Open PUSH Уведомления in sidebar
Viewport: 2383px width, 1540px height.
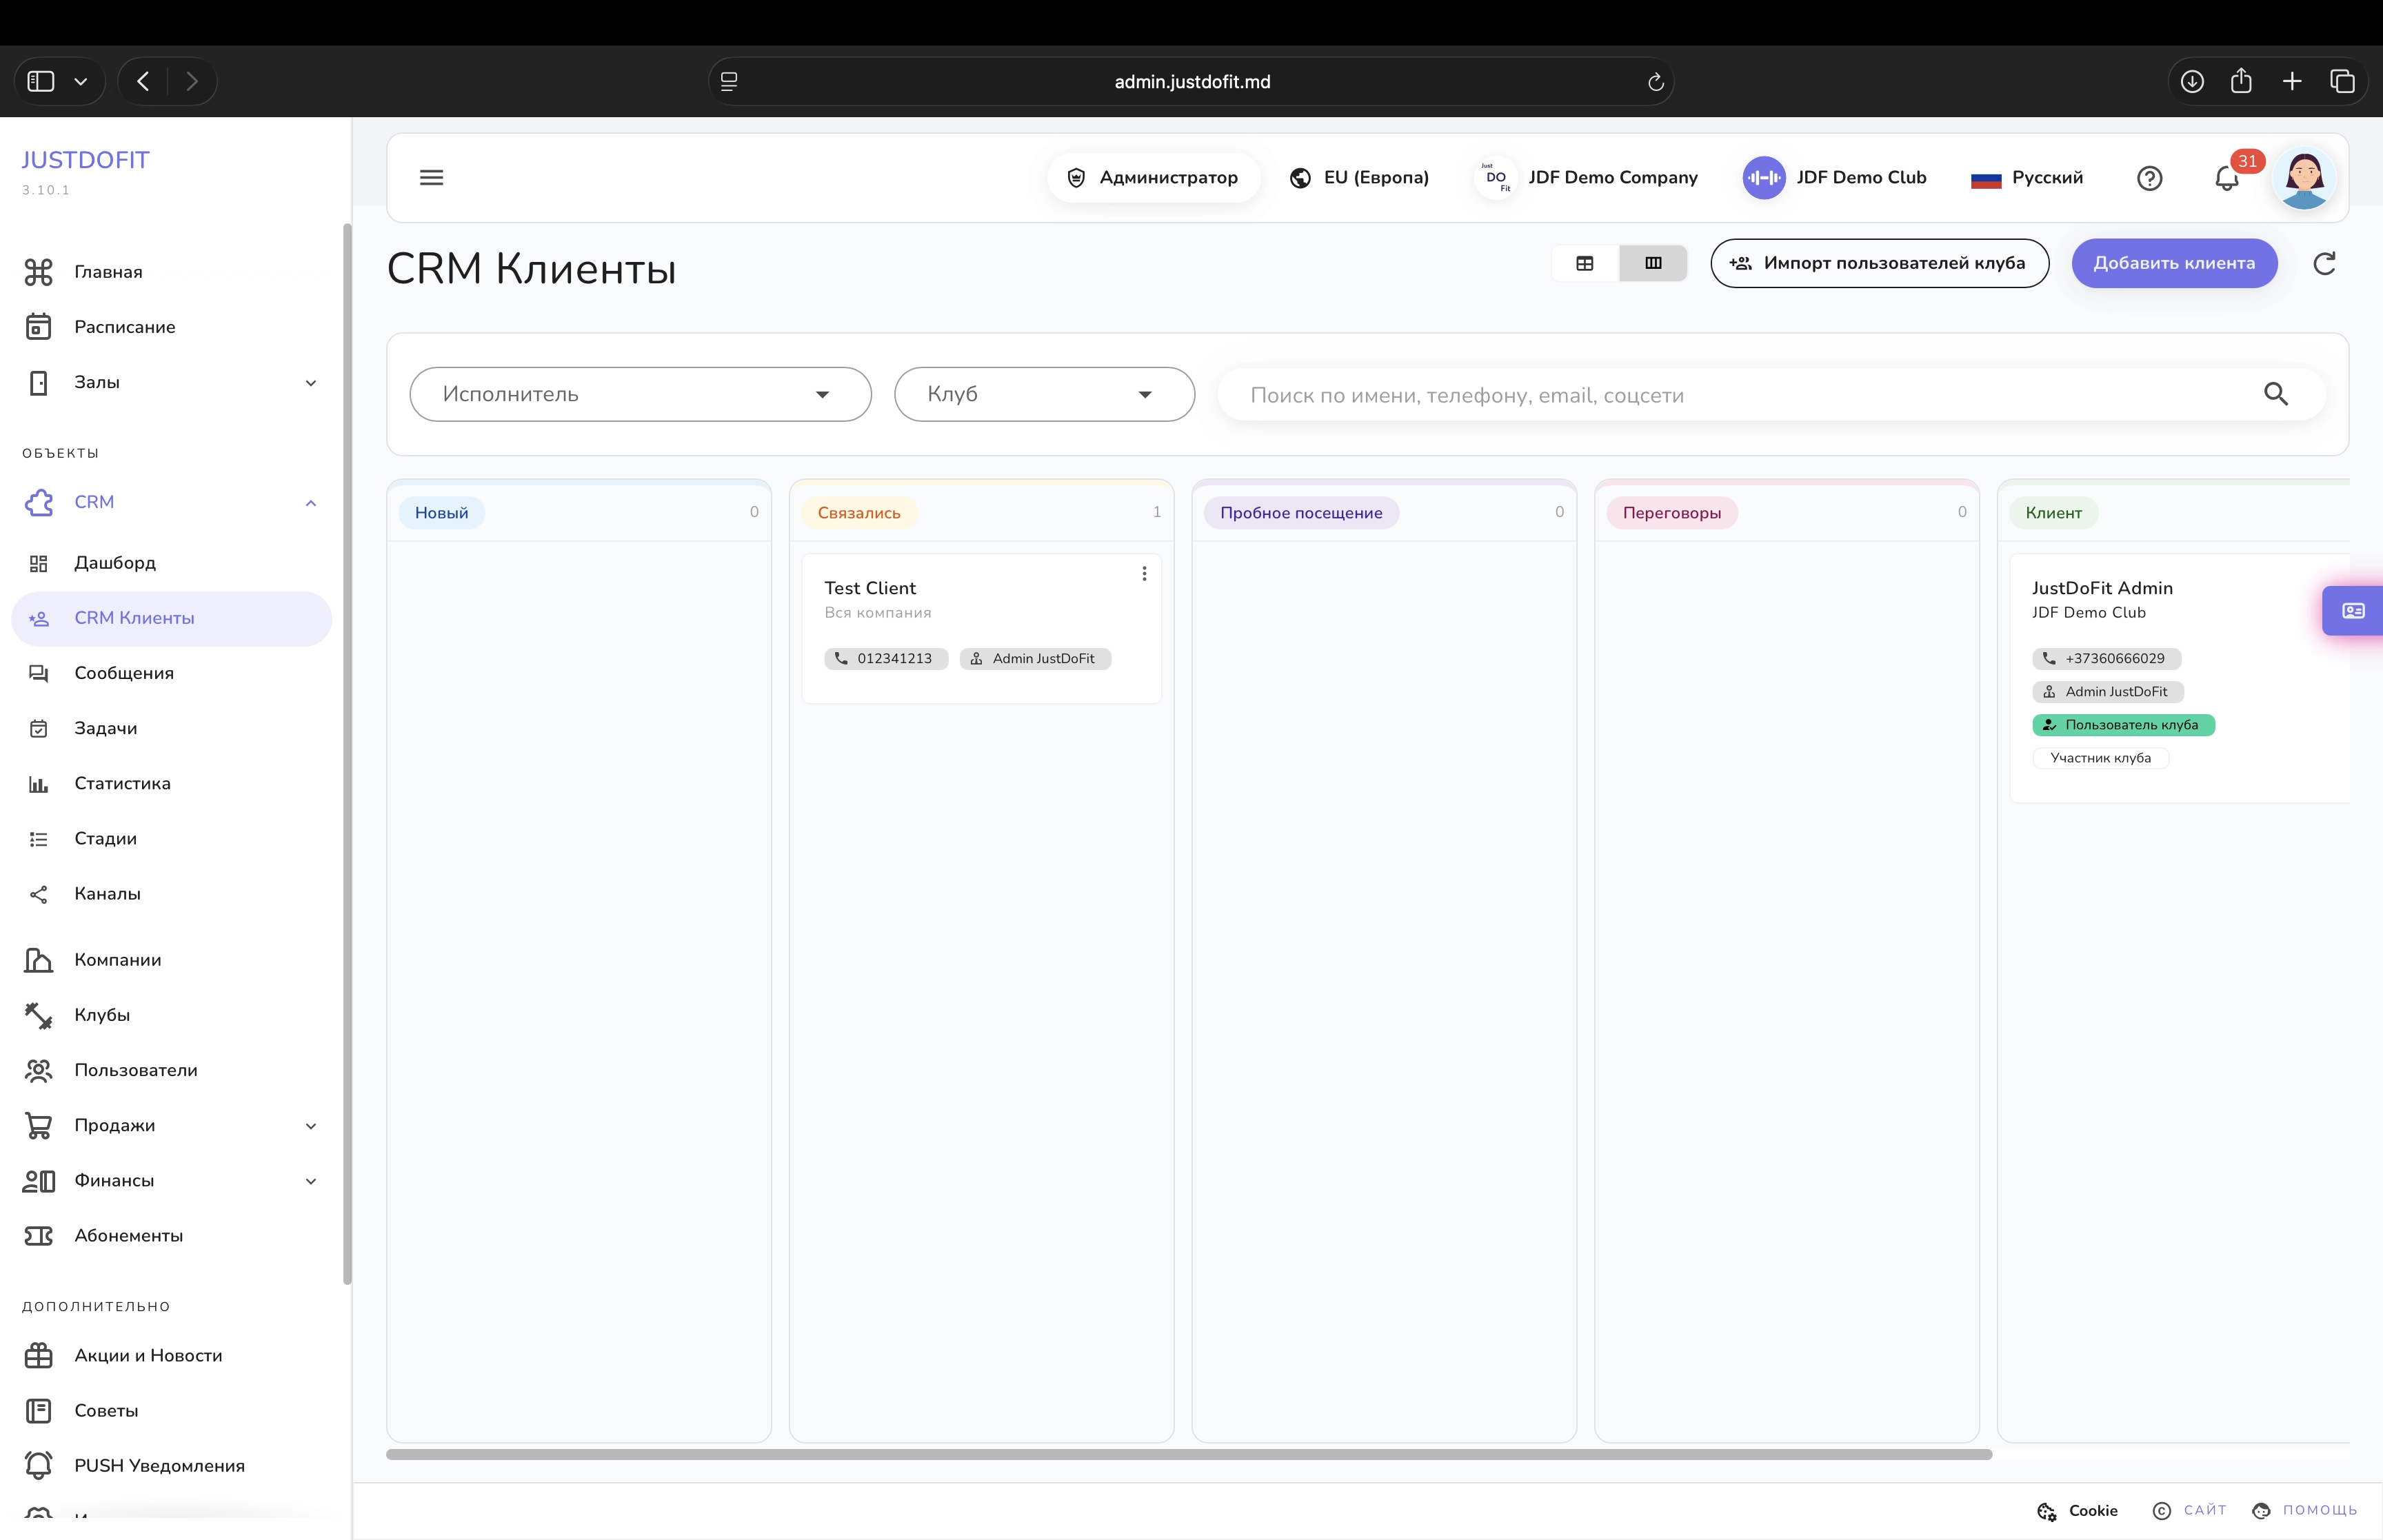pos(171,1466)
